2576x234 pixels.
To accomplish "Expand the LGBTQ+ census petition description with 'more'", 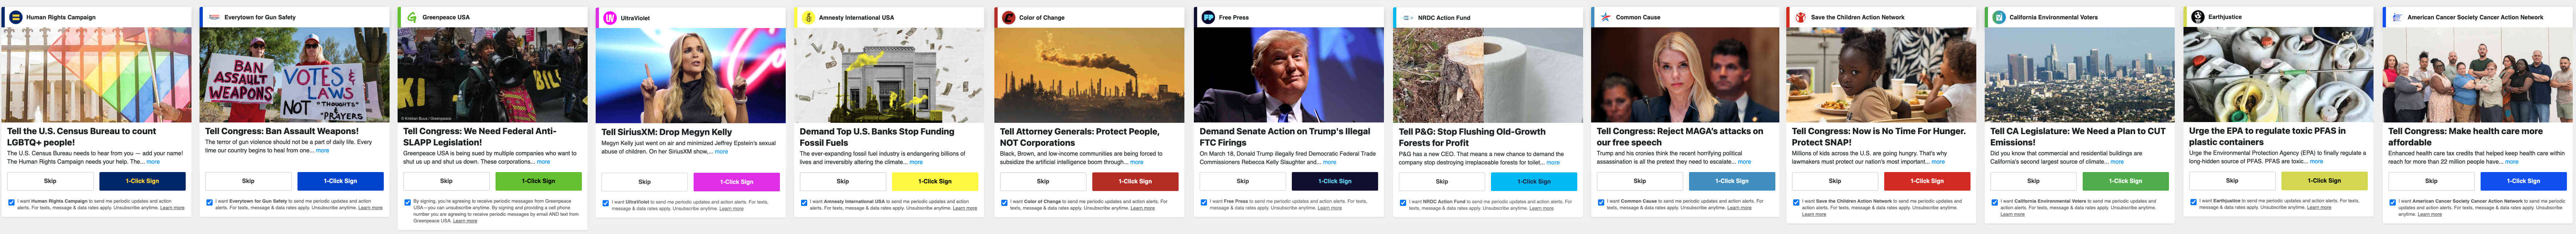I will (153, 161).
